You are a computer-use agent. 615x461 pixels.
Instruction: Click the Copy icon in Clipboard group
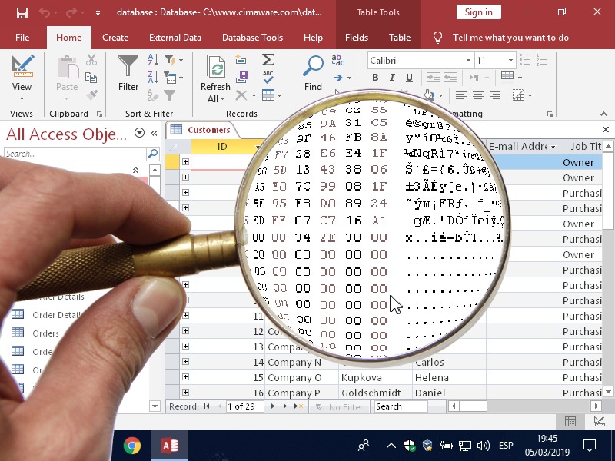(91, 78)
